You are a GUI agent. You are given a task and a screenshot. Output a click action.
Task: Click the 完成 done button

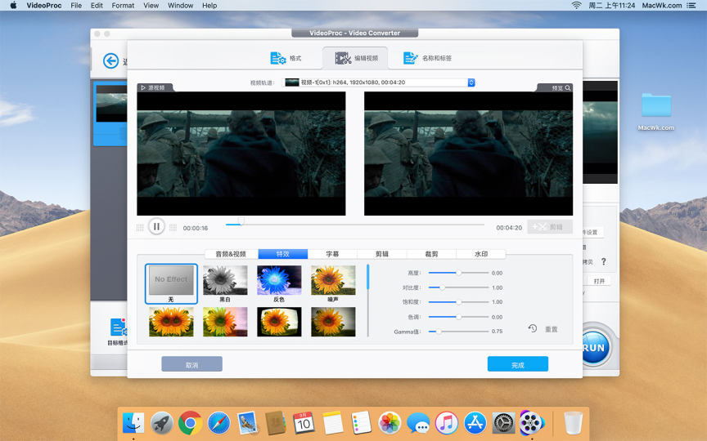pyautogui.click(x=517, y=364)
